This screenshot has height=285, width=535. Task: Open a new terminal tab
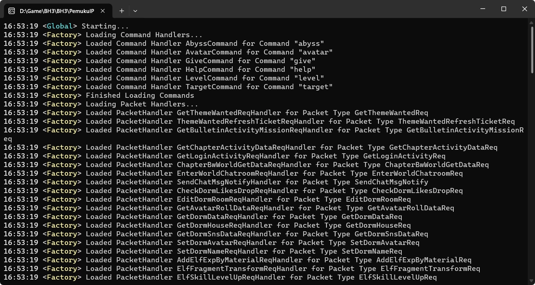tap(122, 11)
